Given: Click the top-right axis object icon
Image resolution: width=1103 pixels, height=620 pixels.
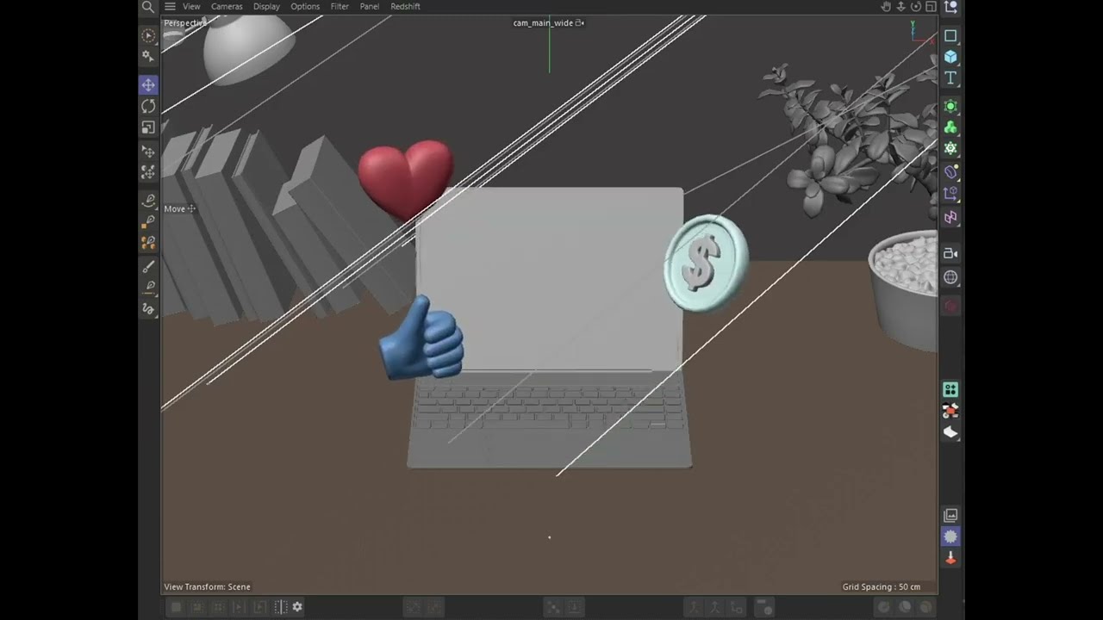Looking at the screenshot, I should (x=950, y=7).
